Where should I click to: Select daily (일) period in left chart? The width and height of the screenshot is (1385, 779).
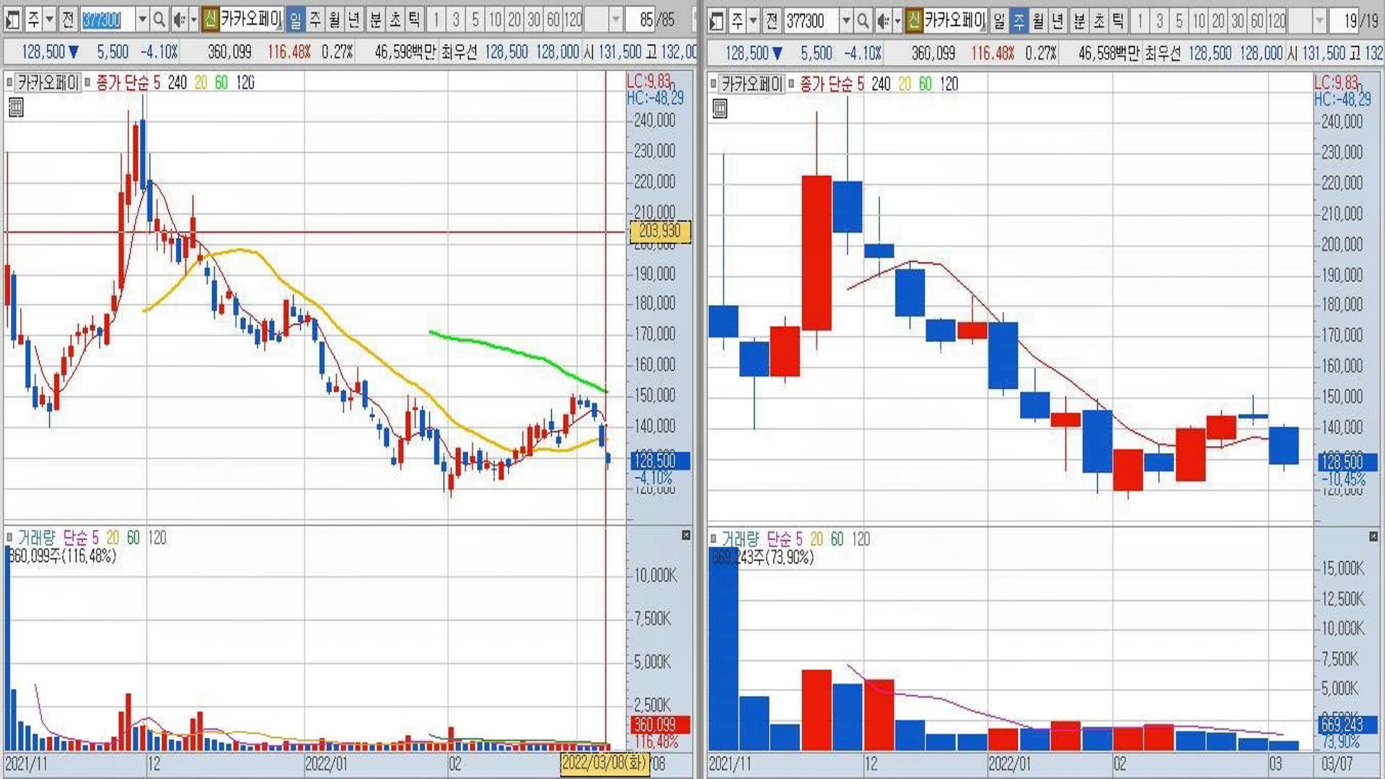pyautogui.click(x=296, y=20)
